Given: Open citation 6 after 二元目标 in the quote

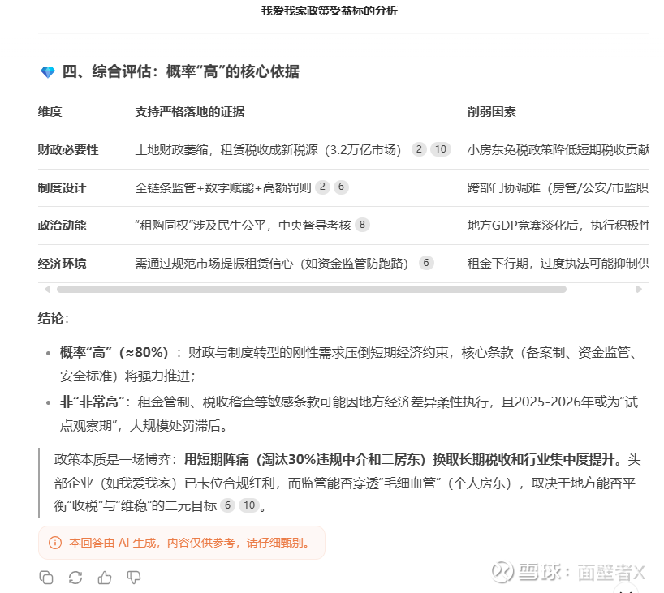Looking at the screenshot, I should [227, 505].
